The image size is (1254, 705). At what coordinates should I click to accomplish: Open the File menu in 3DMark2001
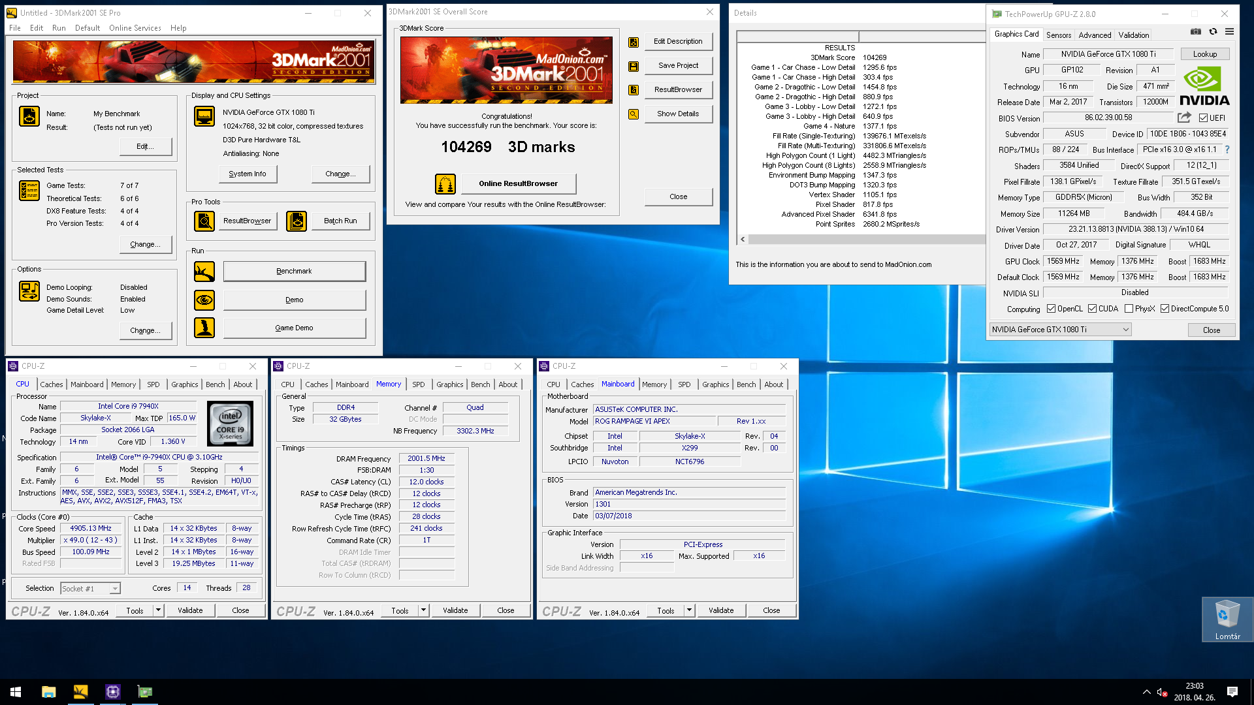[x=15, y=28]
